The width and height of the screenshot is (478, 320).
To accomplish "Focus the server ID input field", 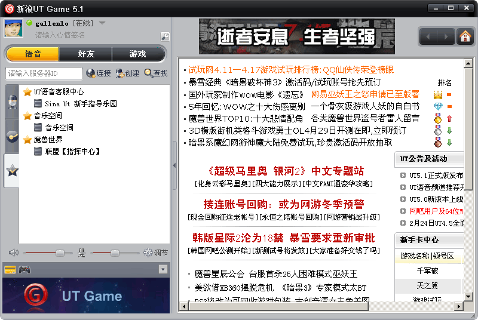I will click(x=44, y=73).
